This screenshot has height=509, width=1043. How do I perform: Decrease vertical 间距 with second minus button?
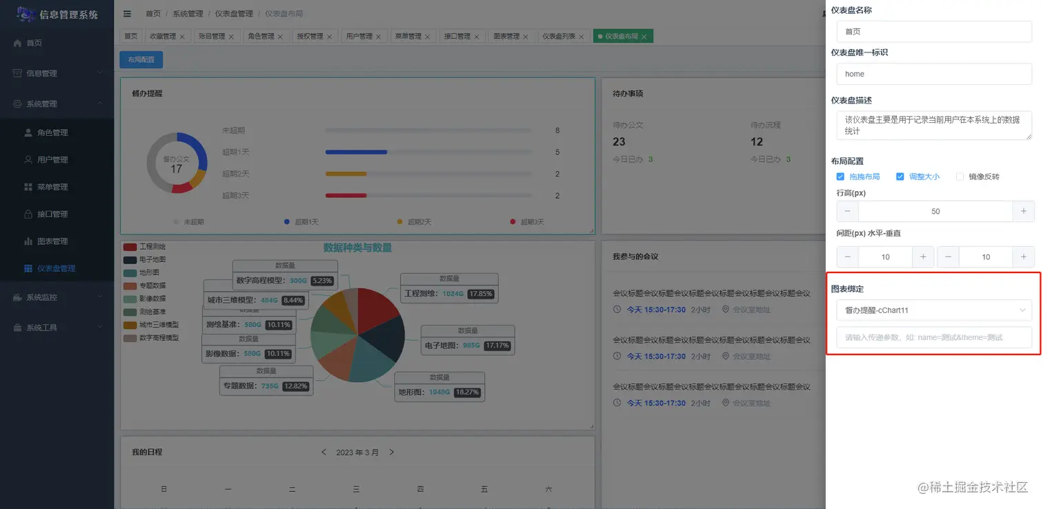948,257
